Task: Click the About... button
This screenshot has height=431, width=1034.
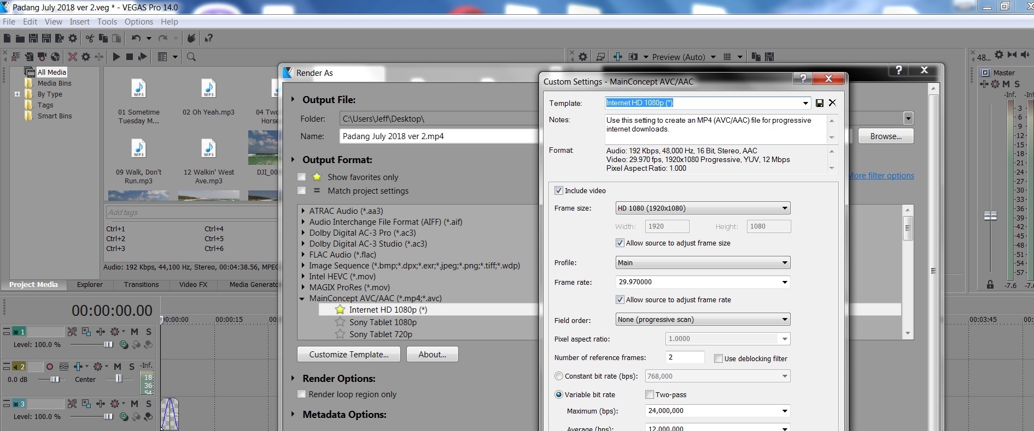Action: coord(432,354)
